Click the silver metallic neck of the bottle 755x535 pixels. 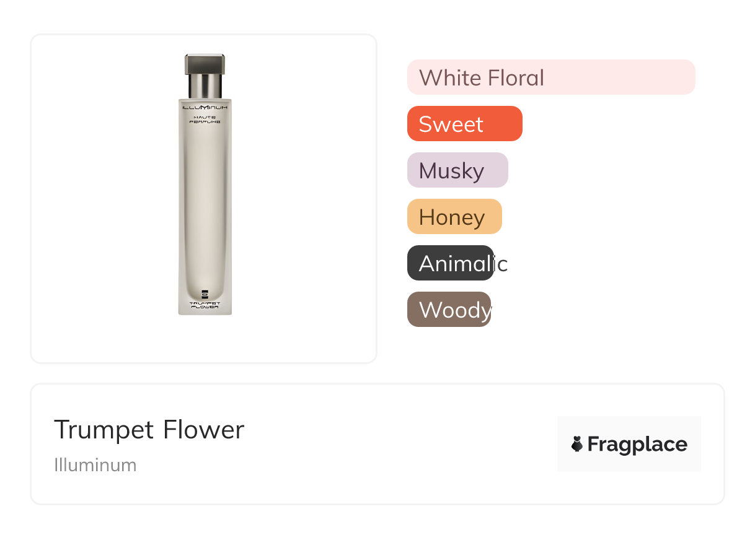(205, 86)
